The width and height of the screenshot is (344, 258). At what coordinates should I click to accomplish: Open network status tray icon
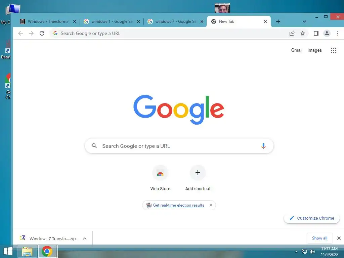coord(304,252)
